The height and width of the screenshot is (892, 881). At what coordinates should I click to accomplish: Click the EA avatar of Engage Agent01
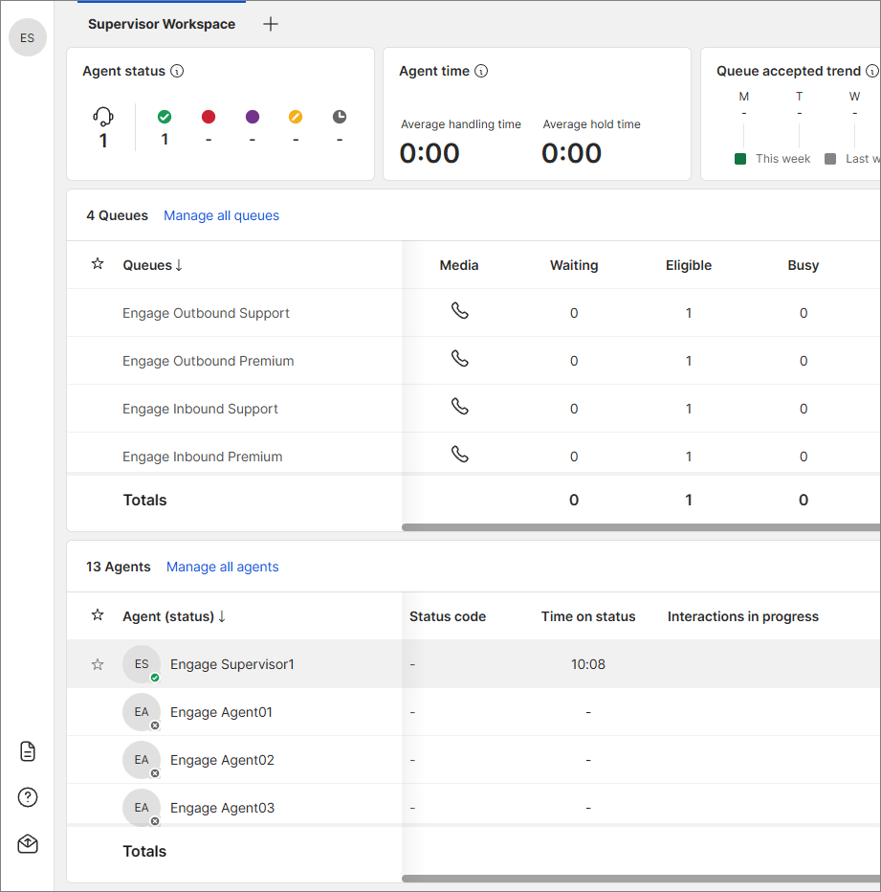tap(142, 712)
